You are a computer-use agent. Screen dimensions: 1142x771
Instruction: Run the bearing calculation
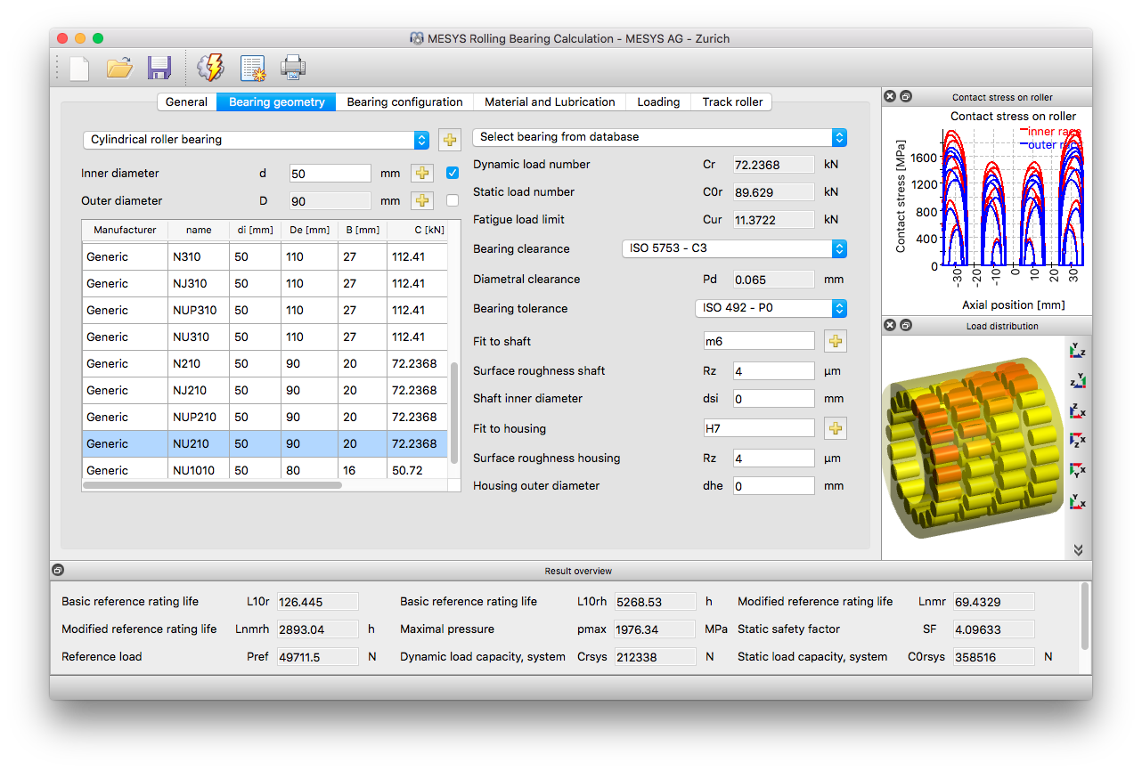click(210, 67)
